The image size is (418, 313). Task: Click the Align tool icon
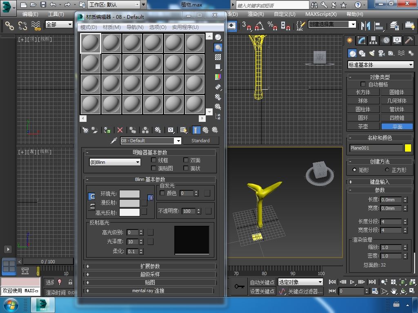tap(378, 26)
